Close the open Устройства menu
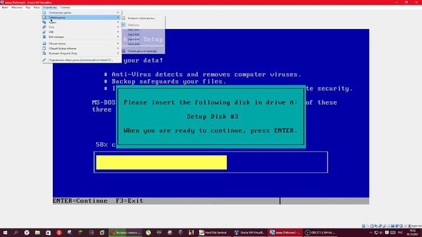Screen dimensions: 422x237 50,7
